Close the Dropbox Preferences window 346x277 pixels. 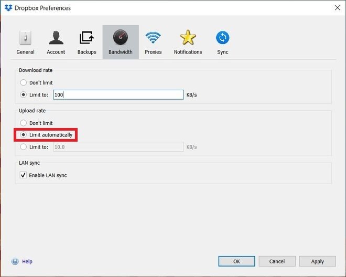338,8
